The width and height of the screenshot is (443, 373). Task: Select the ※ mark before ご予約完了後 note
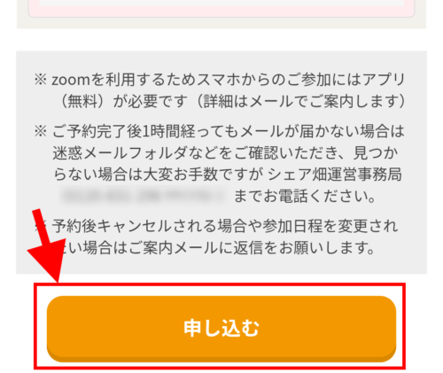(x=41, y=131)
